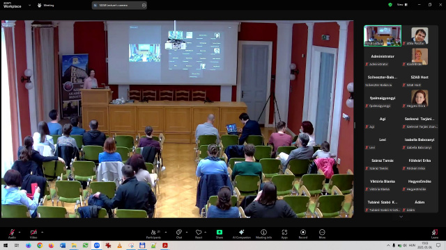Click the React heart icon
This screenshot has height=250, width=446.
click(x=199, y=234)
